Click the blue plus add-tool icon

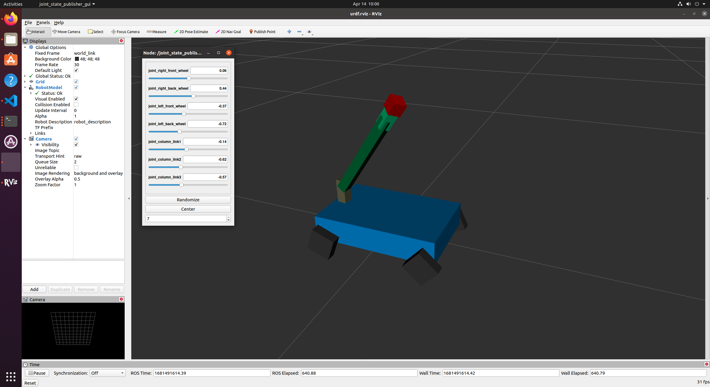(289, 32)
